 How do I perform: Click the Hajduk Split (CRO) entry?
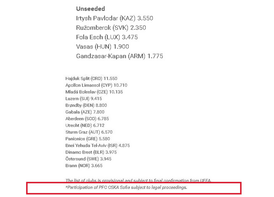(x=91, y=79)
